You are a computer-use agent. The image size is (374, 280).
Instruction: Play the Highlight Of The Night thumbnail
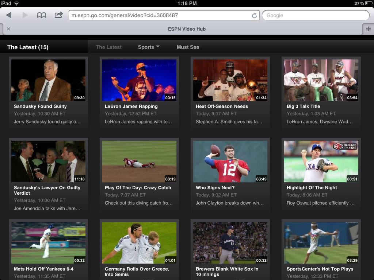click(321, 162)
